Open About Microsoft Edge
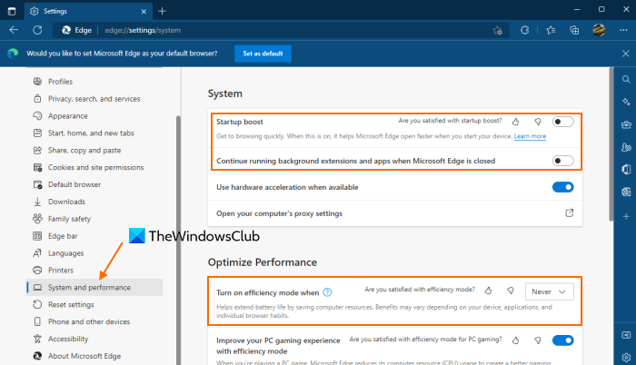Viewport: 636px width, 365px height. [x=94, y=356]
